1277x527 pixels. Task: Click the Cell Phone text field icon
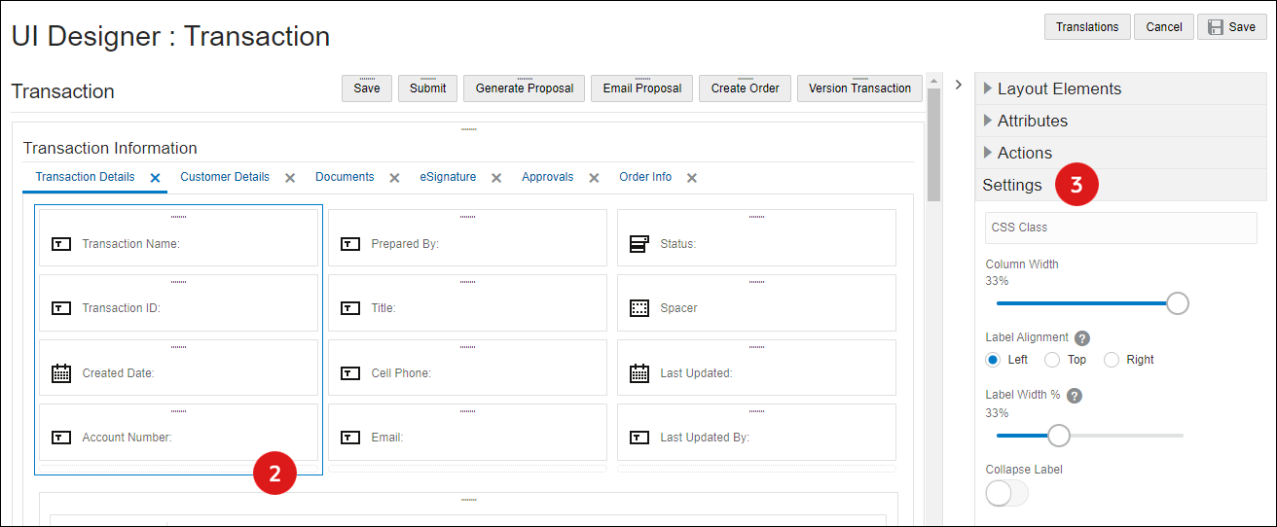pyautogui.click(x=350, y=373)
